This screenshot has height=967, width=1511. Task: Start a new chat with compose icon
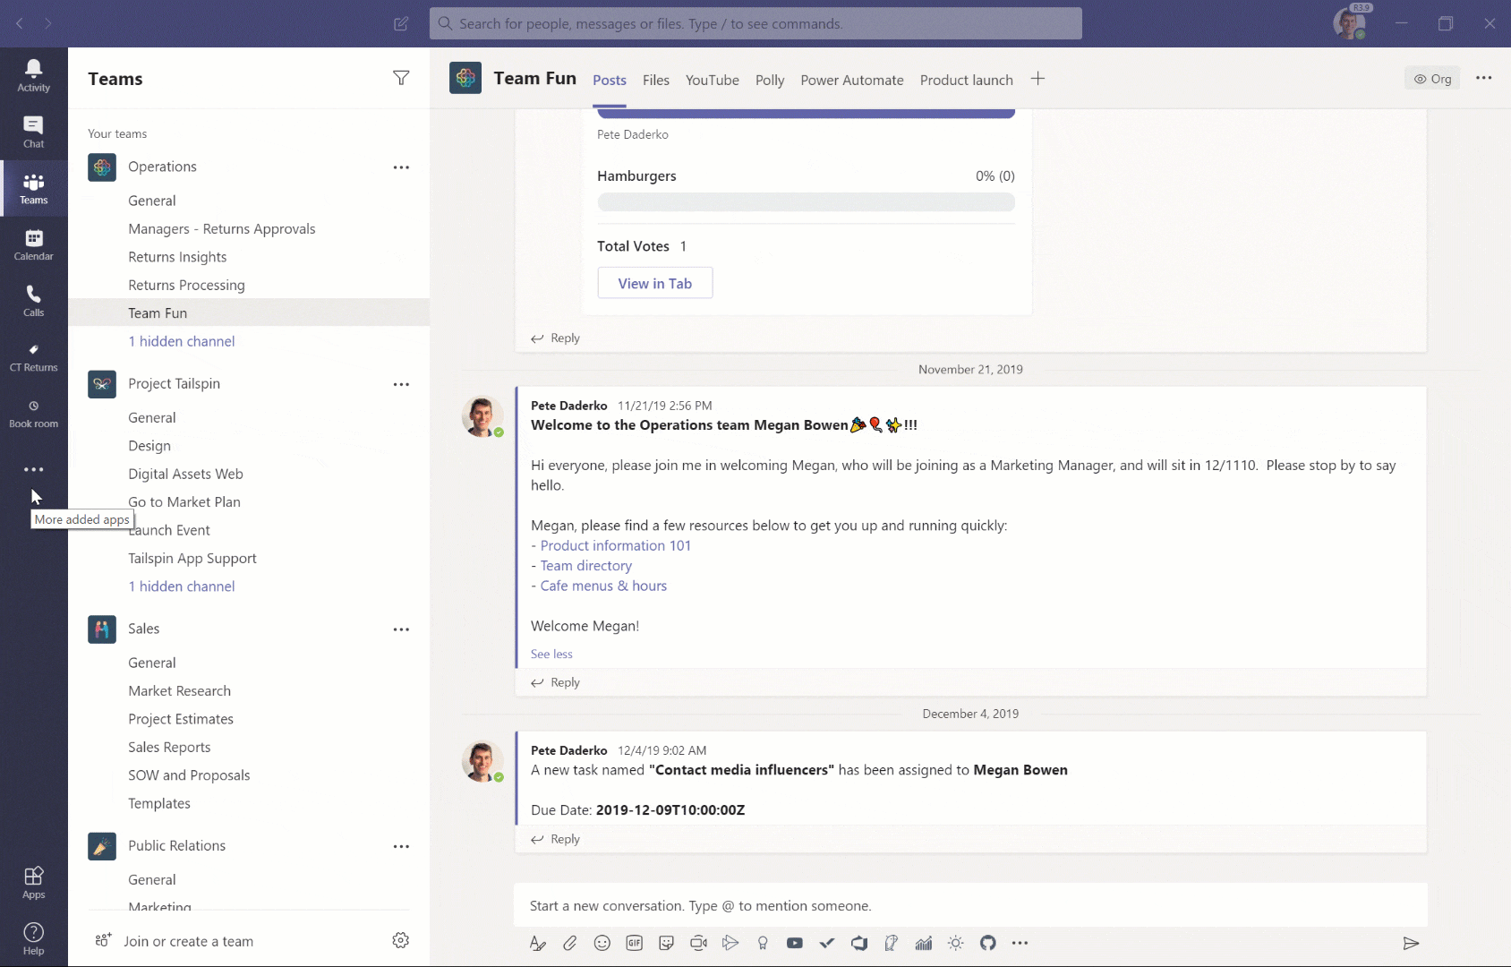401,23
